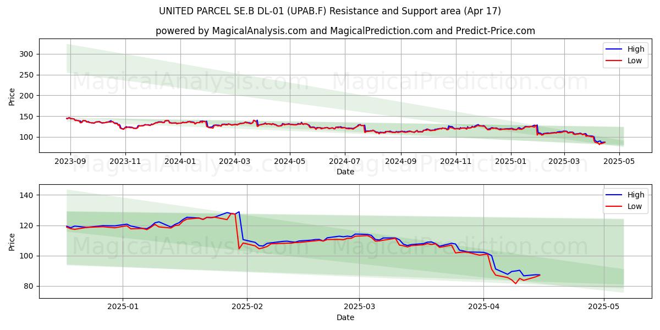
Task: Click 'Low' in the bottom chart legend
Action: coord(635,206)
